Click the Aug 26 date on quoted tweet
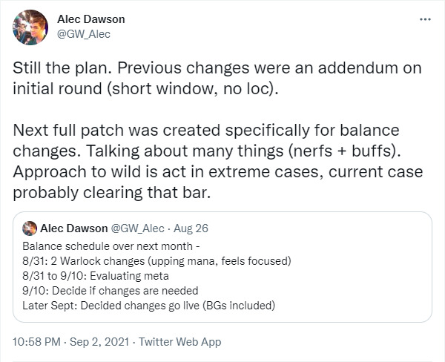This screenshot has width=445, height=362. (x=188, y=228)
